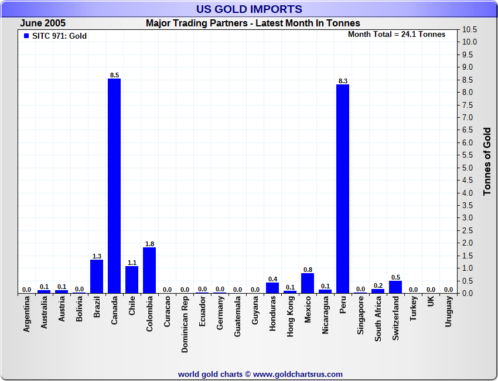Click the 'June 2005' date label
The image size is (498, 381).
click(43, 23)
